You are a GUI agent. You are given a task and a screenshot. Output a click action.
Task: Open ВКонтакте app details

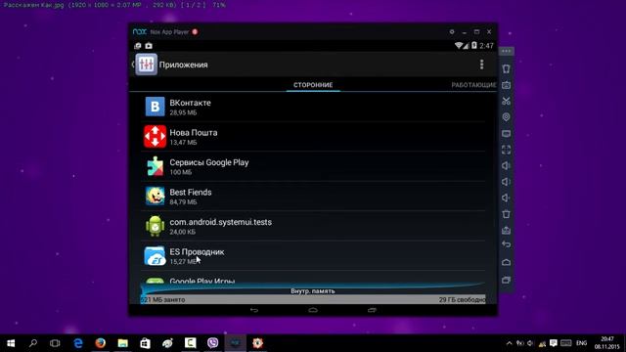tap(313, 107)
